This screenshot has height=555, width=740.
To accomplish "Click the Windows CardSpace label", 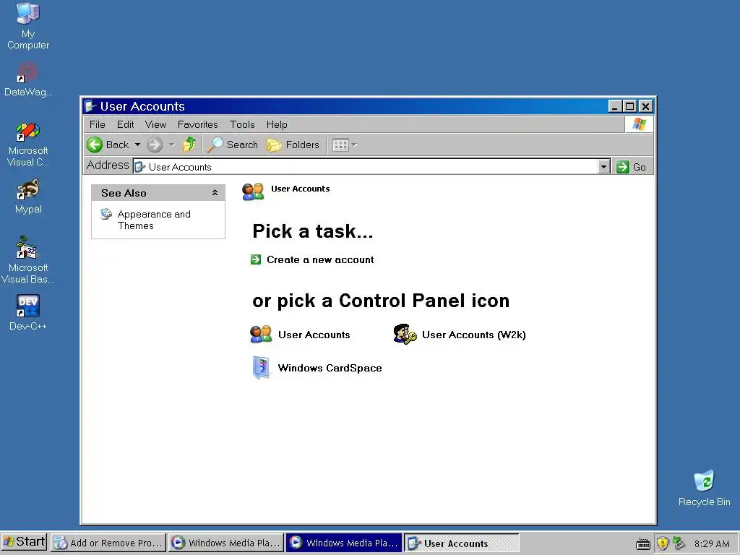I will [330, 368].
